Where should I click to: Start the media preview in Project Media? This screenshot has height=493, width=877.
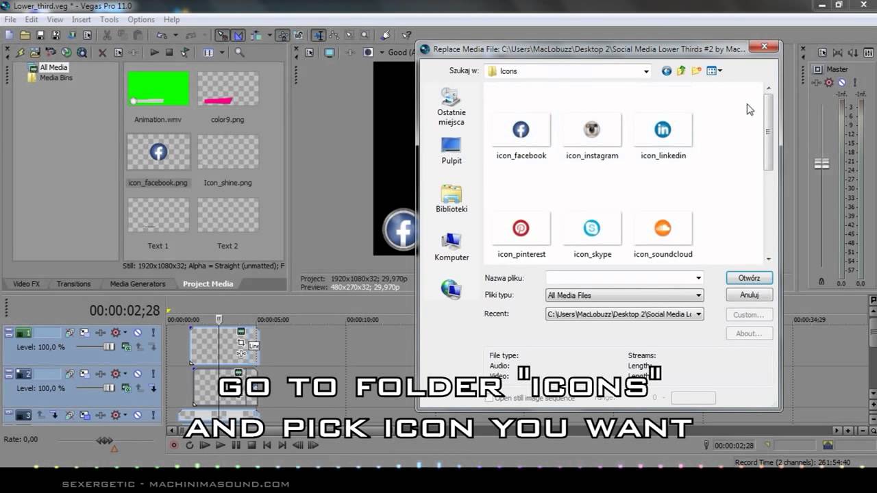tap(155, 52)
